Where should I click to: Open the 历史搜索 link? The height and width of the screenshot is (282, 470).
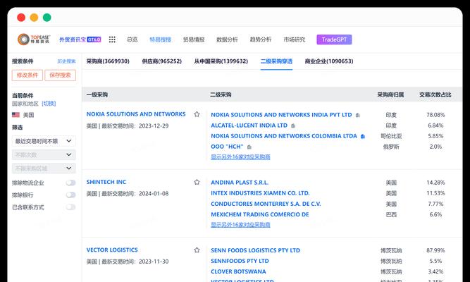click(x=66, y=61)
